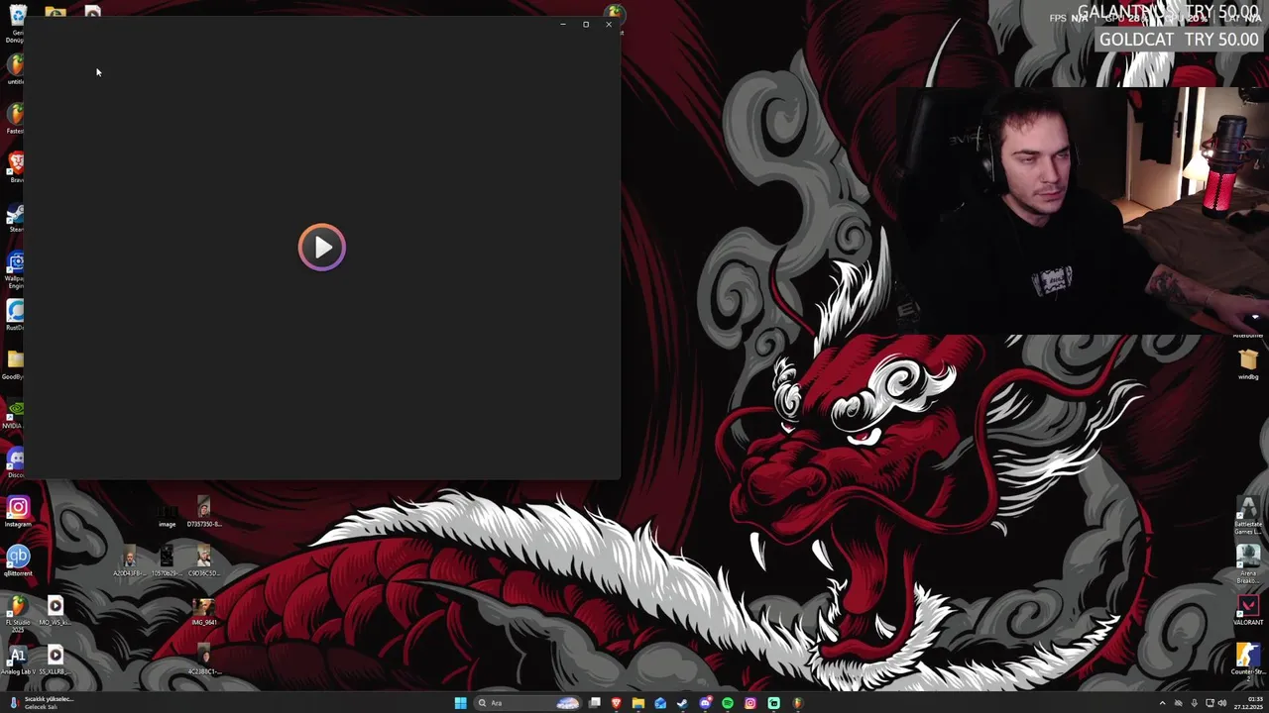Open the NVIDIA desktop shortcut

(x=15, y=413)
